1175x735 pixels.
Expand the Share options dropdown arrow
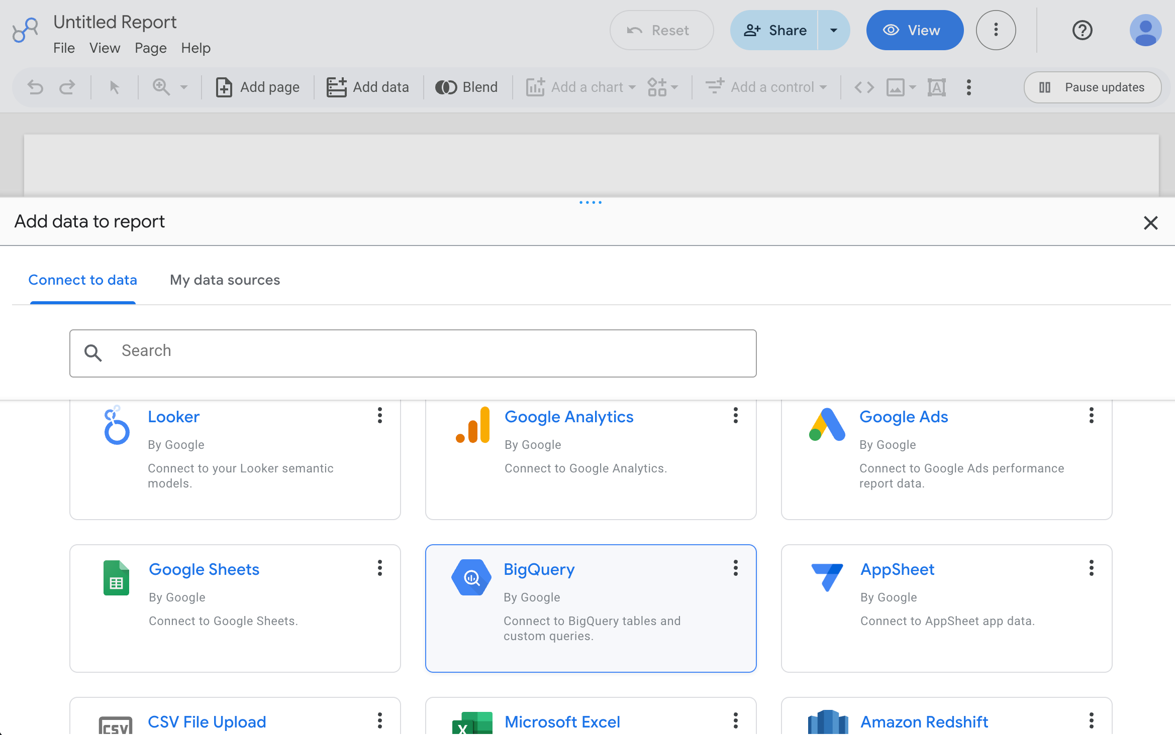click(834, 30)
